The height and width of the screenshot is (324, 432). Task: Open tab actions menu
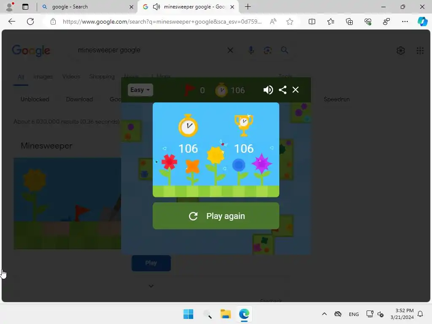click(25, 7)
